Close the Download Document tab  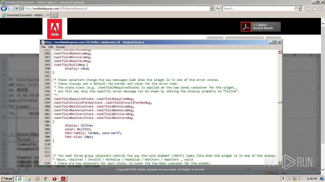pyautogui.click(x=48, y=15)
